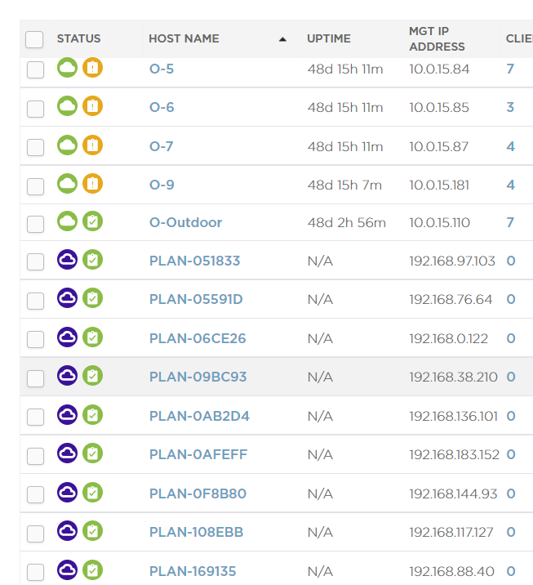Click the Host Name sort arrow
Viewport: 533px width, 585px height.
point(282,39)
